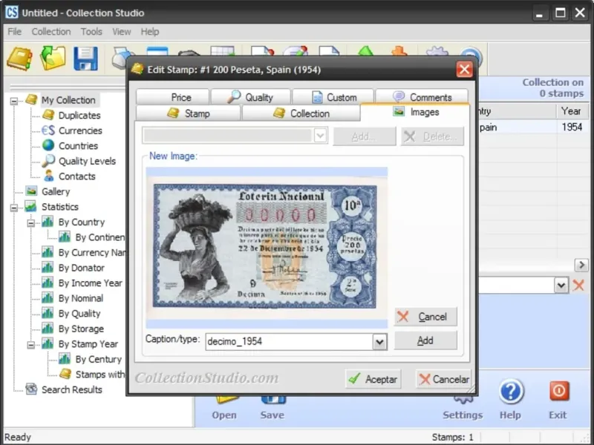Open Quality Levels in sidebar
The width and height of the screenshot is (594, 445).
pos(87,161)
